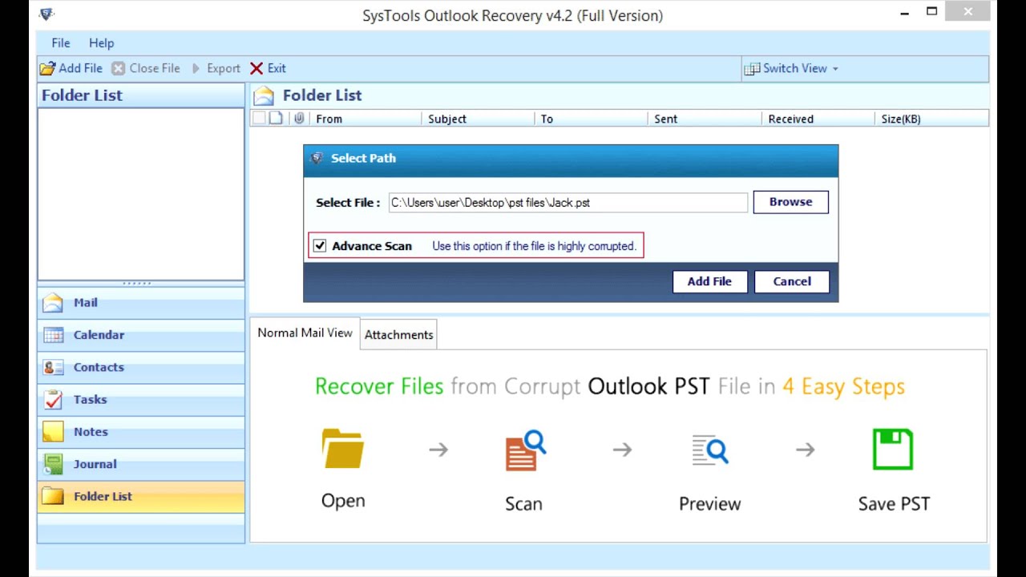Click the Cancel button in dialog

click(792, 281)
